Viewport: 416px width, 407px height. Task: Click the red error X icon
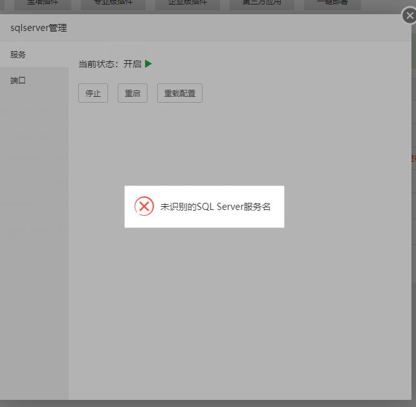pyautogui.click(x=144, y=206)
